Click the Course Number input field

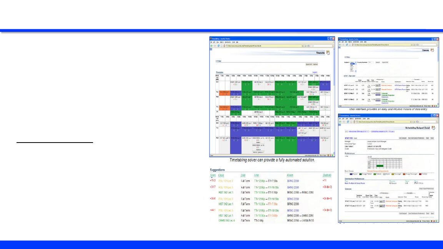pos(371,62)
